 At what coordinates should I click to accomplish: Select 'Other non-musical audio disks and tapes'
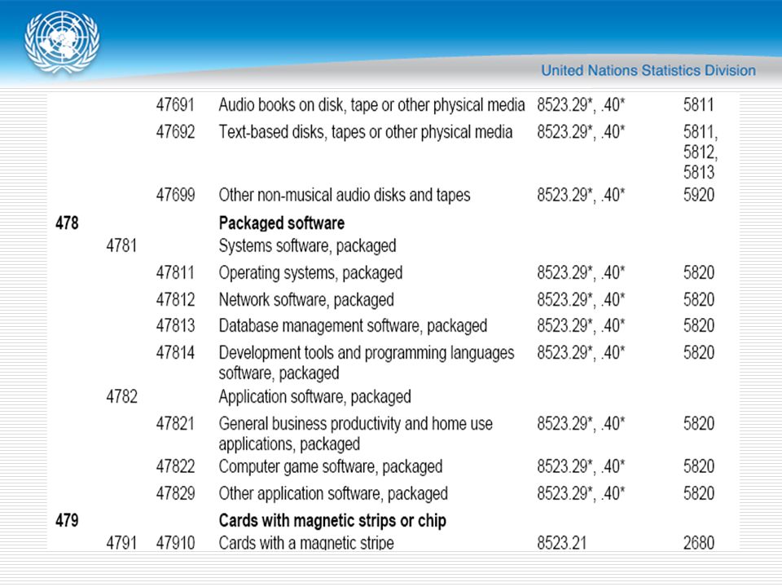point(344,195)
